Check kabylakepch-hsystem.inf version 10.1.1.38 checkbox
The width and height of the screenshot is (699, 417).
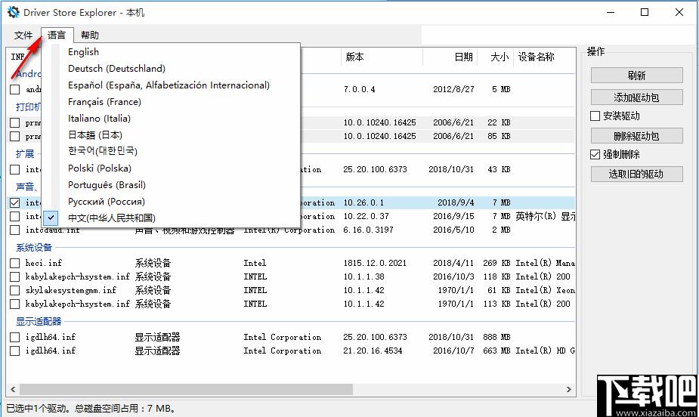pyautogui.click(x=14, y=276)
